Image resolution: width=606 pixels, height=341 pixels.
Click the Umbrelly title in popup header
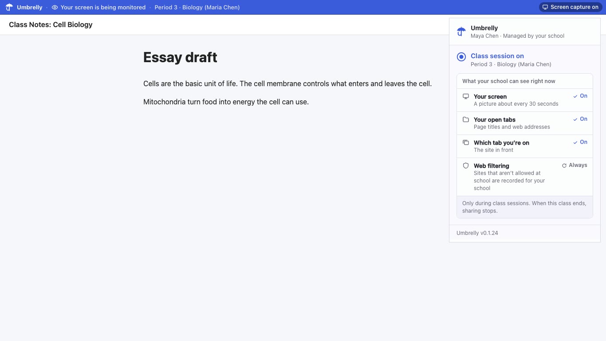point(484,28)
